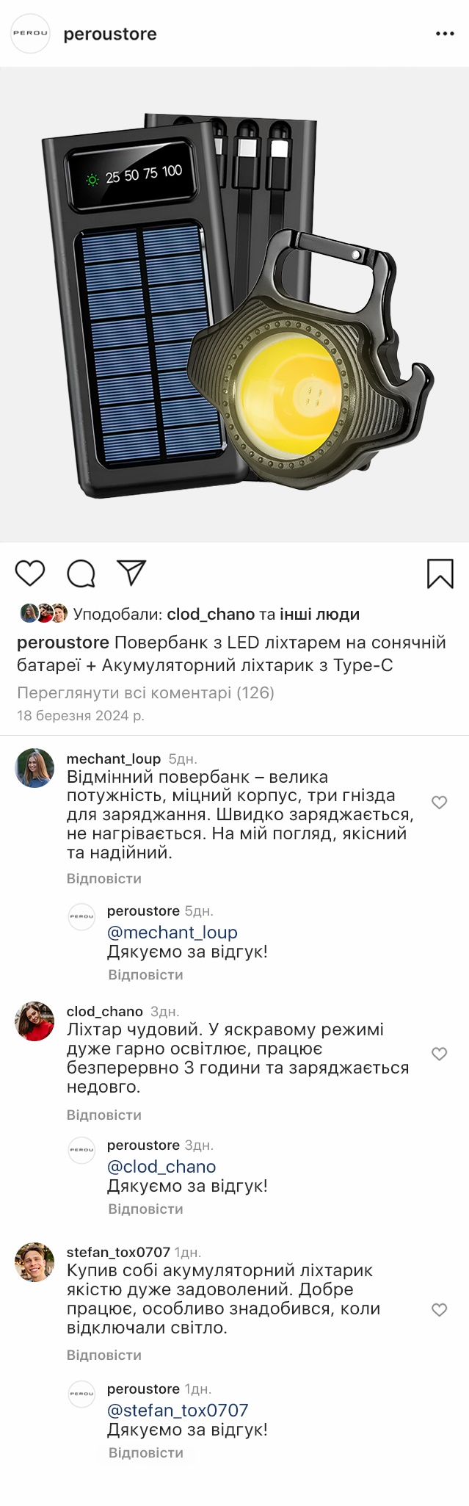Like the peroustore post with heart icon
This screenshot has height=1506, width=469.
point(30,573)
